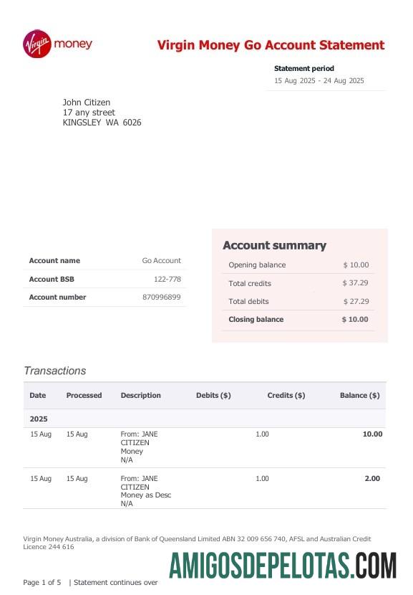413x595 pixels.
Task: Click the Statement period heading
Action: click(304, 68)
